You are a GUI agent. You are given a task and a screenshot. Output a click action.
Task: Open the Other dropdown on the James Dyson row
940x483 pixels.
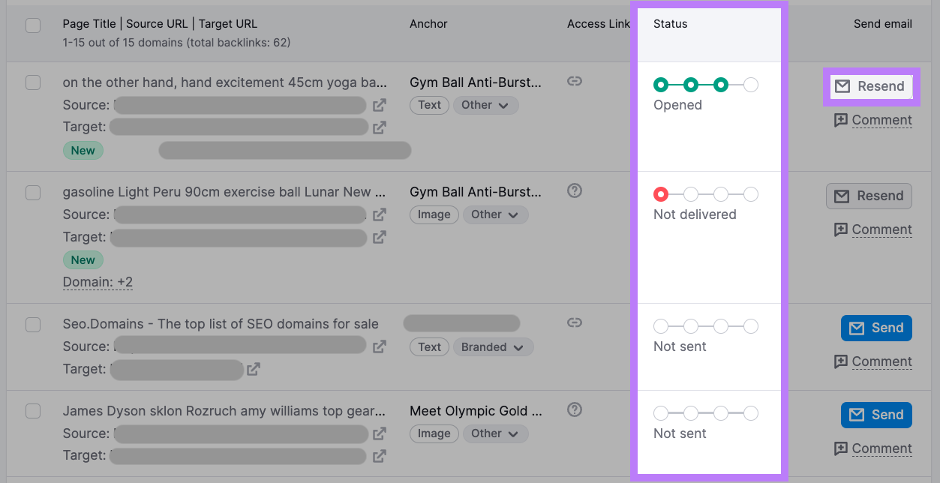(495, 433)
